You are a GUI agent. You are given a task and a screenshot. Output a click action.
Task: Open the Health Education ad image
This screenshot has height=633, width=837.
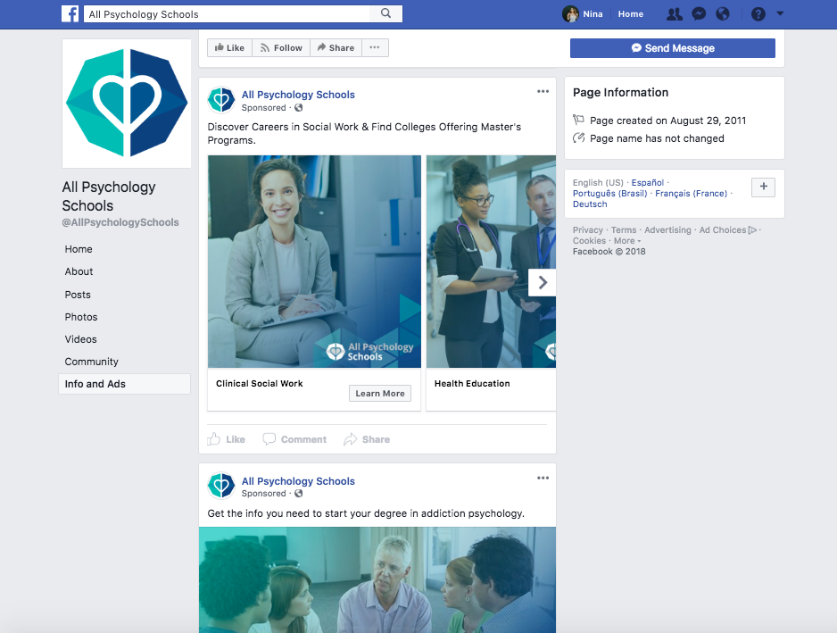[491, 262]
